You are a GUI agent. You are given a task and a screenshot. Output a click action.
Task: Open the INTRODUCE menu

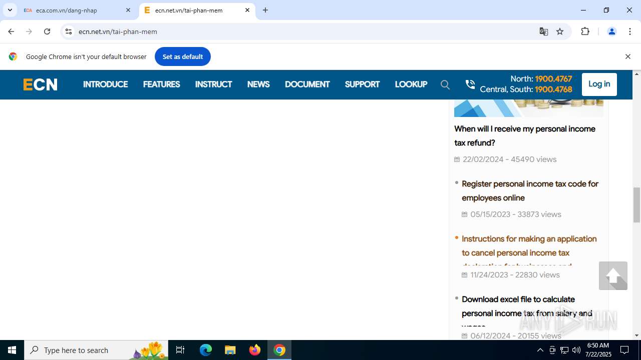[x=106, y=84]
